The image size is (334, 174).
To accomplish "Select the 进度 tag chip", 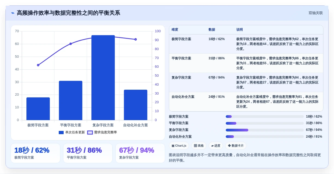I will (216, 146).
